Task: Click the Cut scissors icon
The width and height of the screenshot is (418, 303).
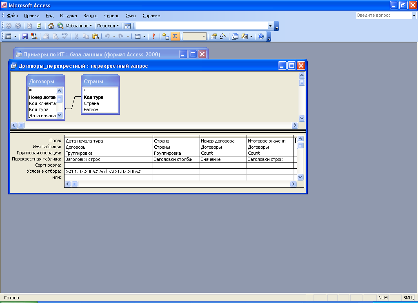Action: pyautogui.click(x=76, y=36)
